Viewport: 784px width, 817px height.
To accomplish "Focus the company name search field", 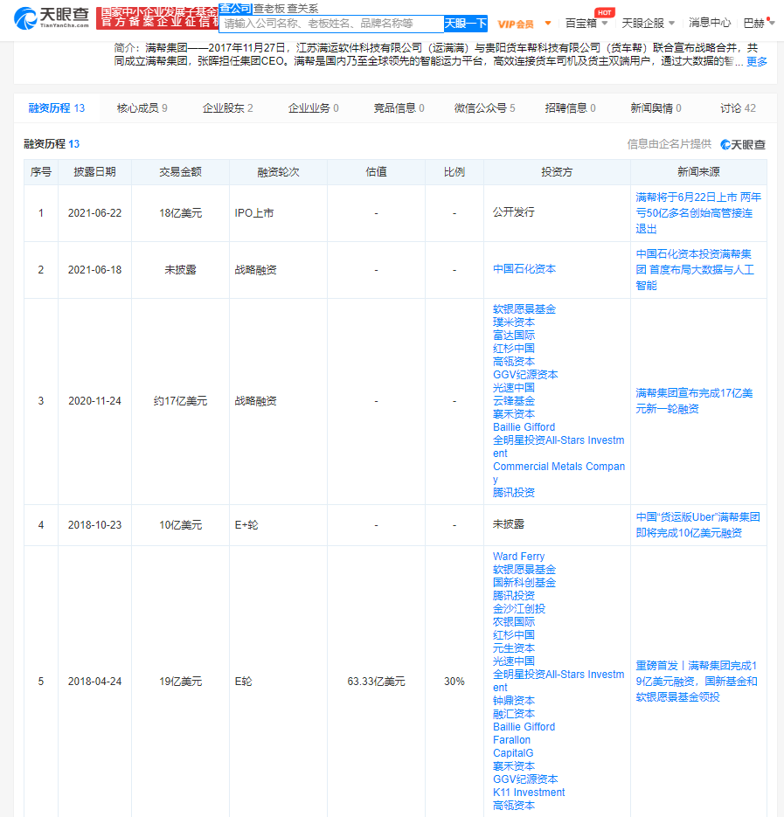I will coord(331,24).
